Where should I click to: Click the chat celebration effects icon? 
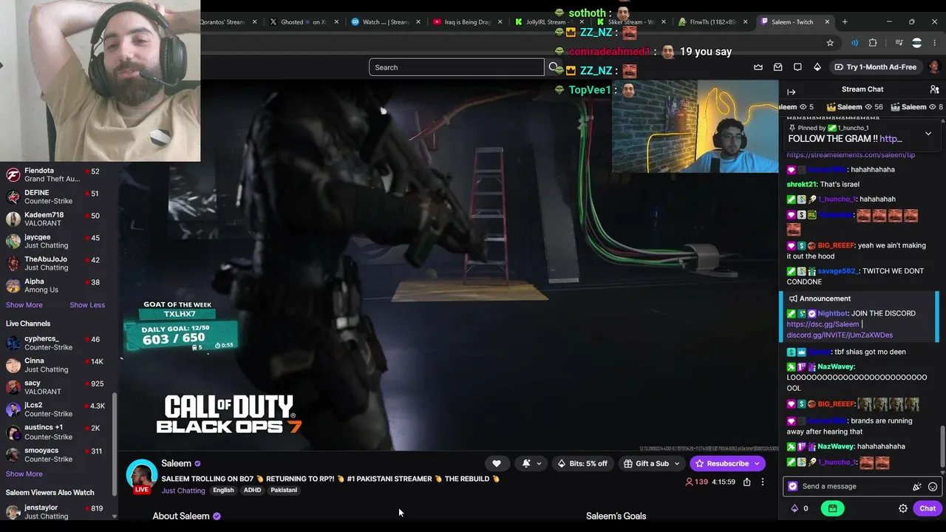pyautogui.click(x=917, y=487)
